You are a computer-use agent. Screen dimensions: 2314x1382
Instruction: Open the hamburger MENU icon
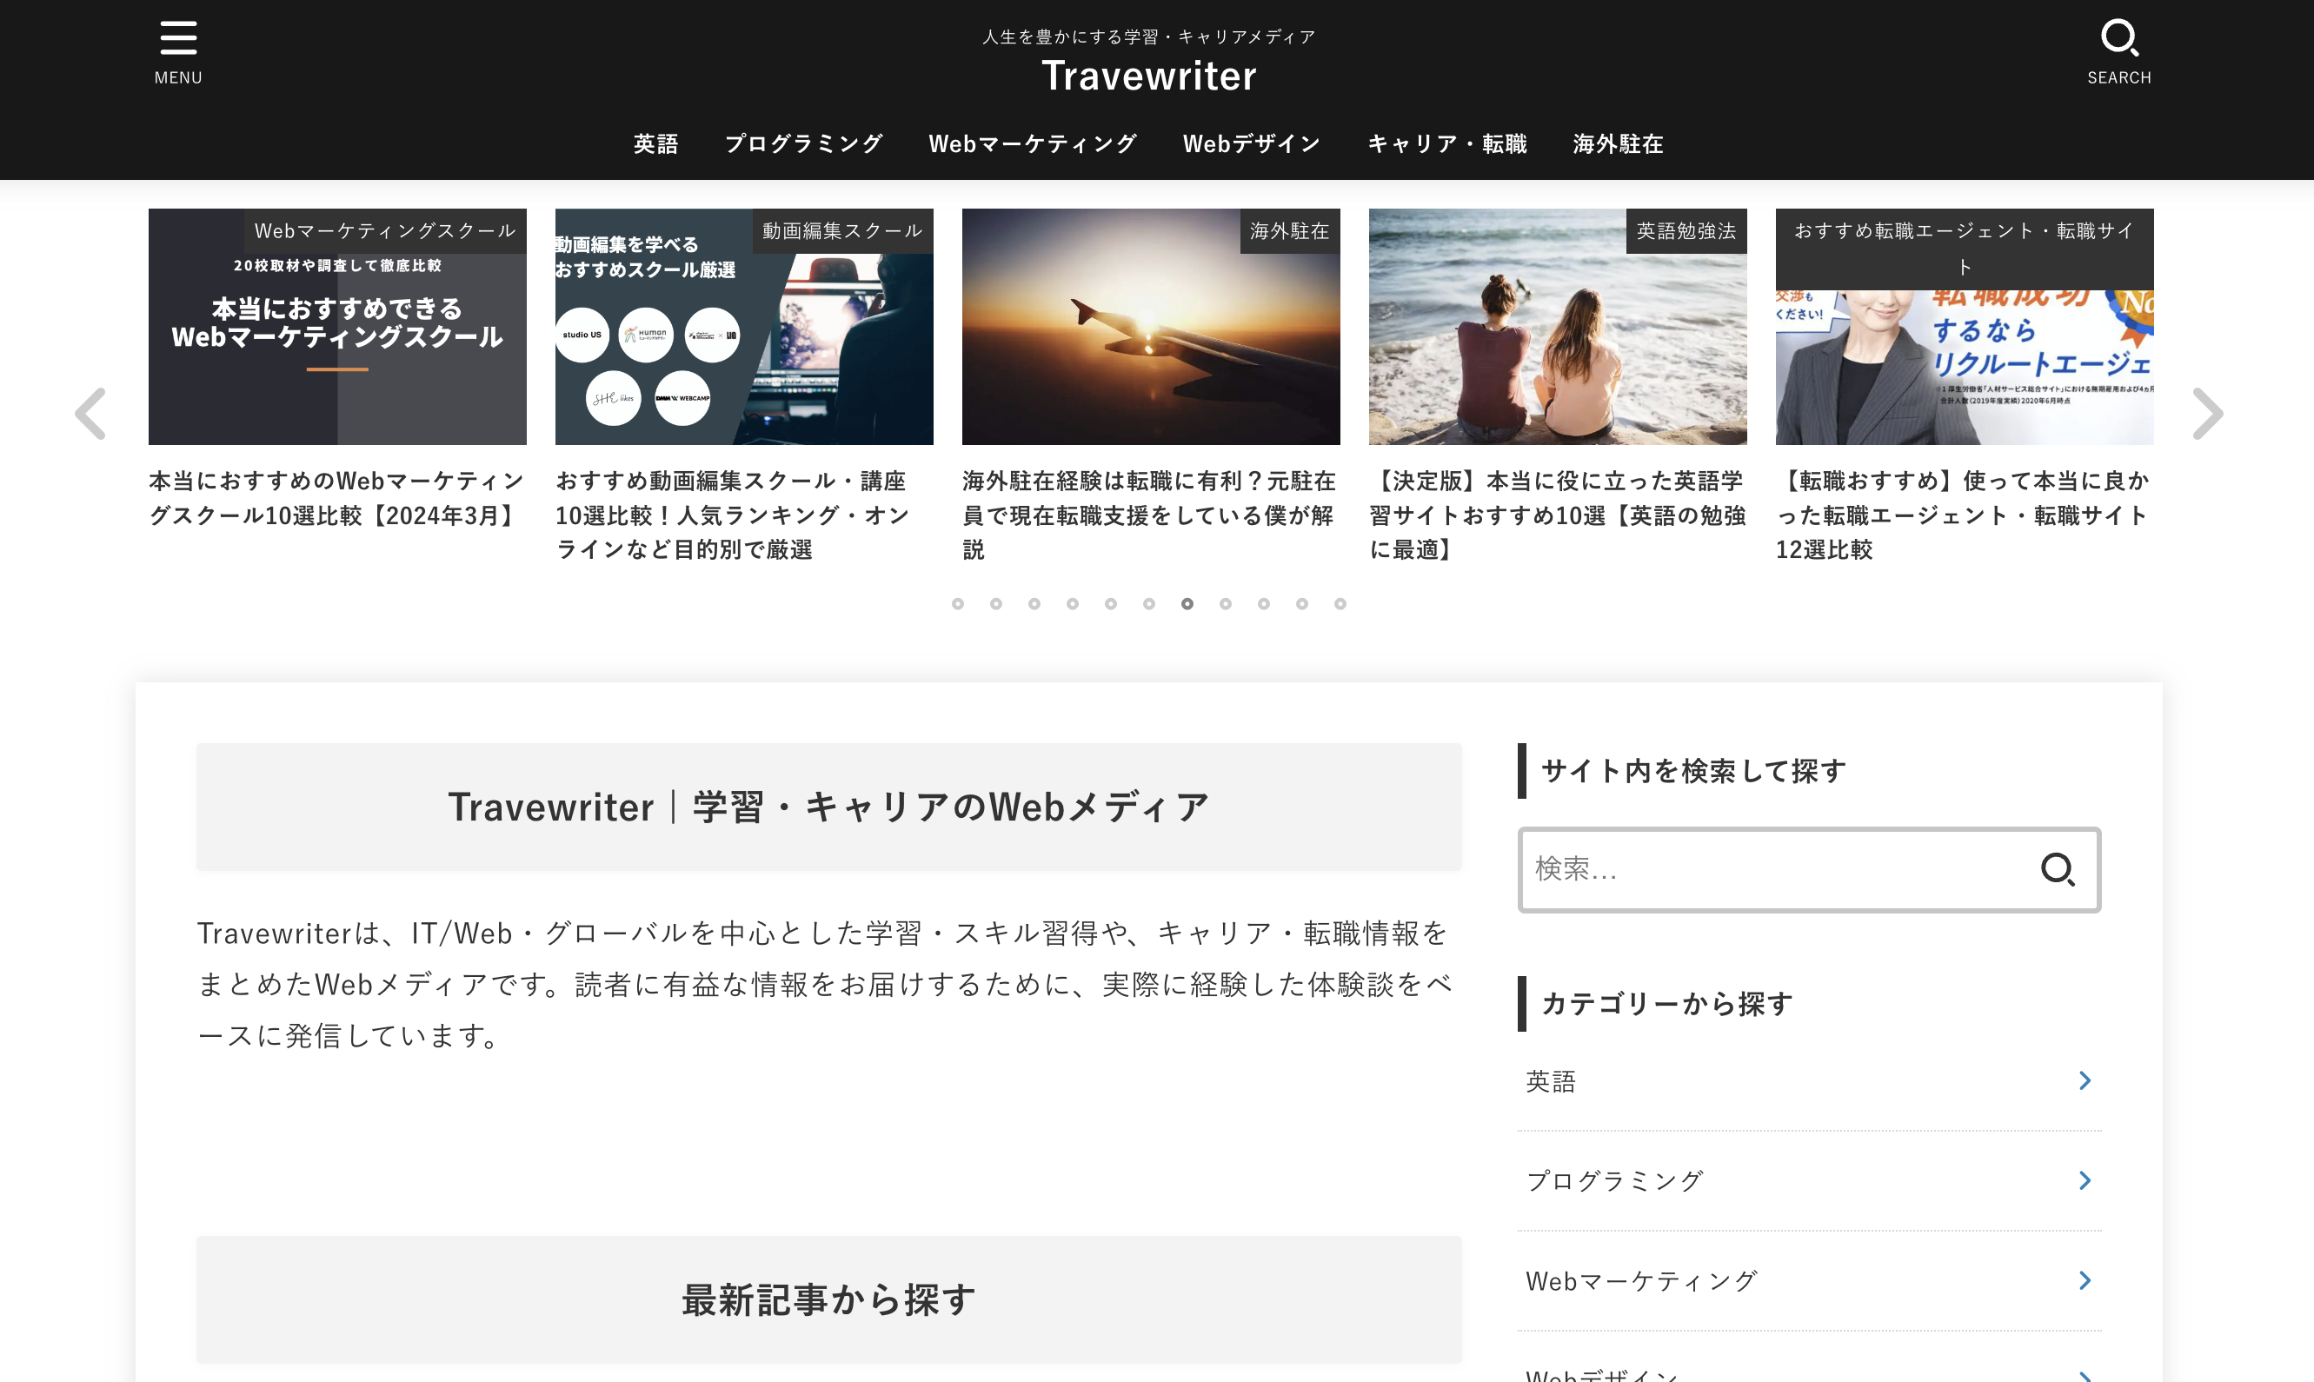pos(178,51)
